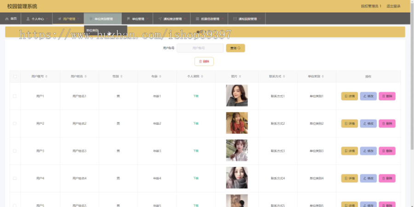Viewport: 414px width, 207px height.
Task: Sort by 照片 using its sort icon
Action: click(240, 76)
